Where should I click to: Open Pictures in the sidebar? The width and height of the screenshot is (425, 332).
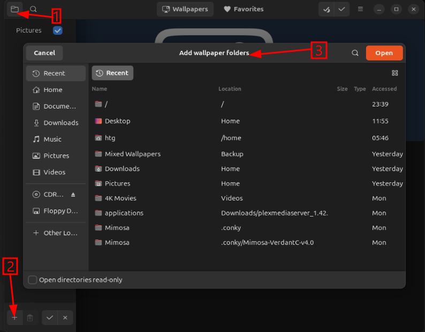(56, 156)
